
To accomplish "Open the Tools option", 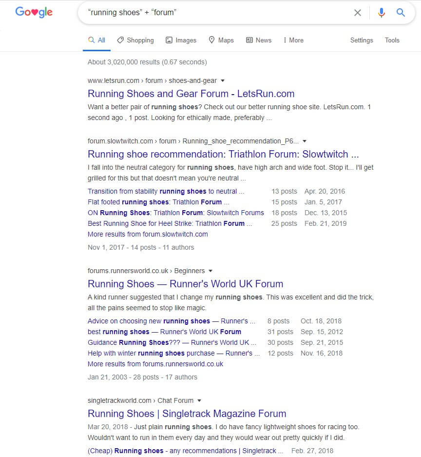I will pyautogui.click(x=392, y=40).
